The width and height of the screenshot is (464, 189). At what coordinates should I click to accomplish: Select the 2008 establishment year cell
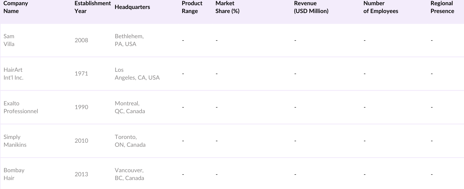click(x=81, y=40)
